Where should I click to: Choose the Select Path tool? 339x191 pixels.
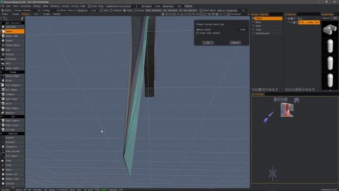[x=13, y=36]
